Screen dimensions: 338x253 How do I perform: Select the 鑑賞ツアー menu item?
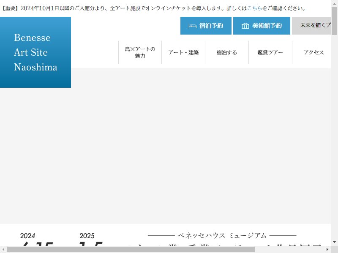coord(270,52)
